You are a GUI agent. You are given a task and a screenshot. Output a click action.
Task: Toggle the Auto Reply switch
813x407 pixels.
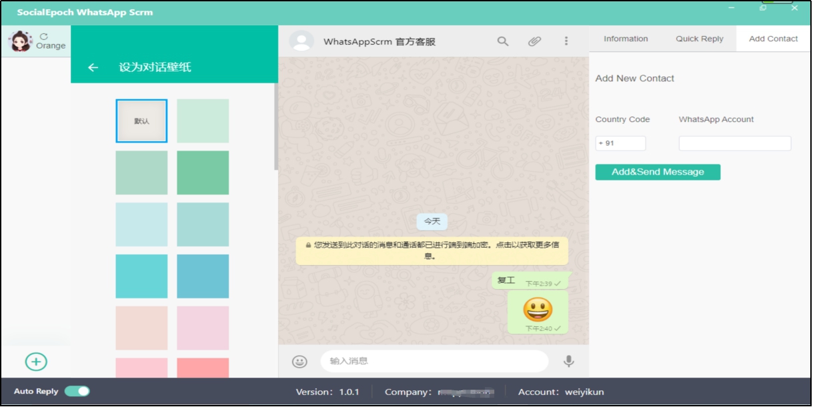77,392
